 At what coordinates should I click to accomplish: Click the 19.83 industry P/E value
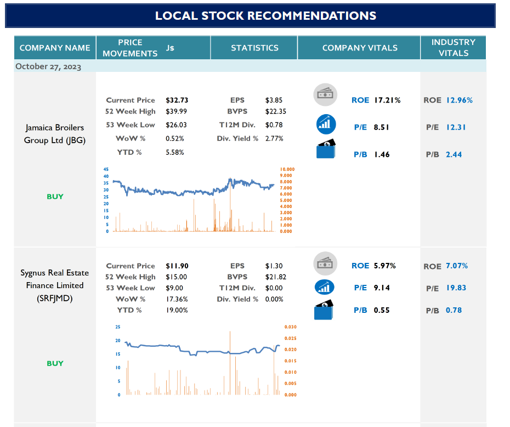coord(456,288)
